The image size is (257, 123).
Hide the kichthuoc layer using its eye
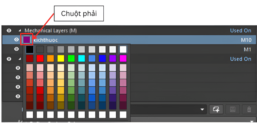[17, 40]
